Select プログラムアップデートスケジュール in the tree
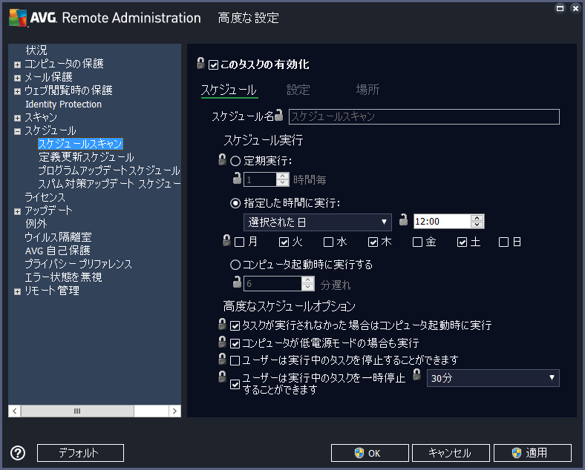Screen dimensions: 585x470 click(109, 171)
